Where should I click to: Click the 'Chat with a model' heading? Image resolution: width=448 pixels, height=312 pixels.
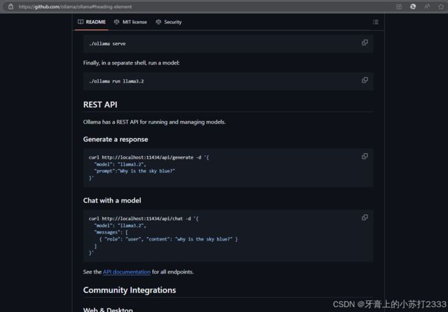(112, 200)
